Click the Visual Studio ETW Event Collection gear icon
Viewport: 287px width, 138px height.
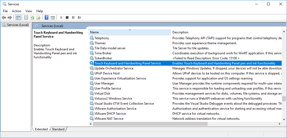click(92, 104)
